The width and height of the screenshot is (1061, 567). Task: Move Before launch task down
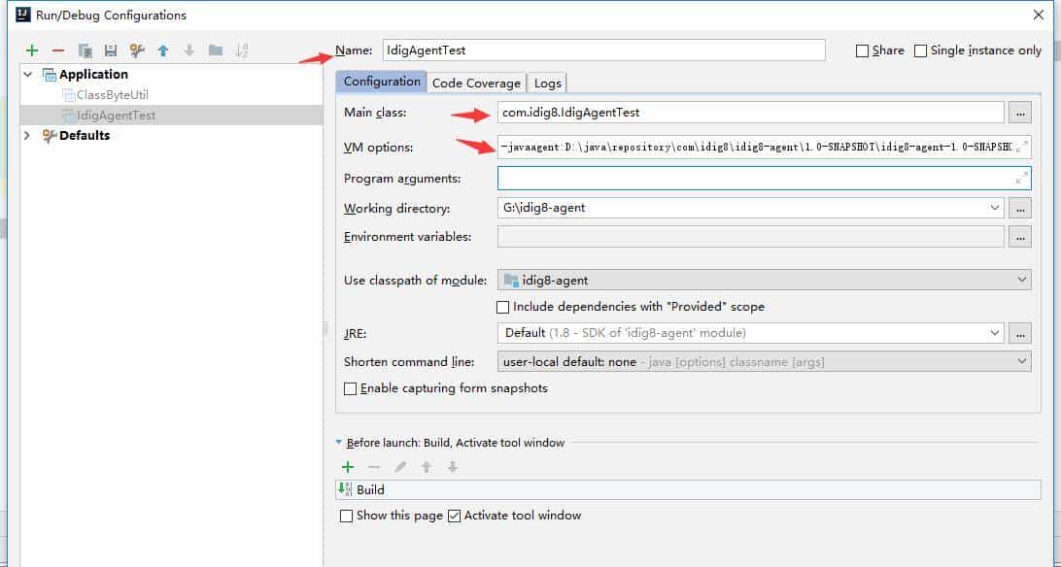pos(453,467)
